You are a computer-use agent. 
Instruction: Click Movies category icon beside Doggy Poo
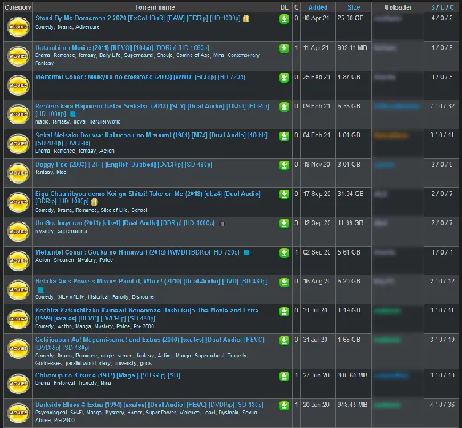[x=18, y=173]
